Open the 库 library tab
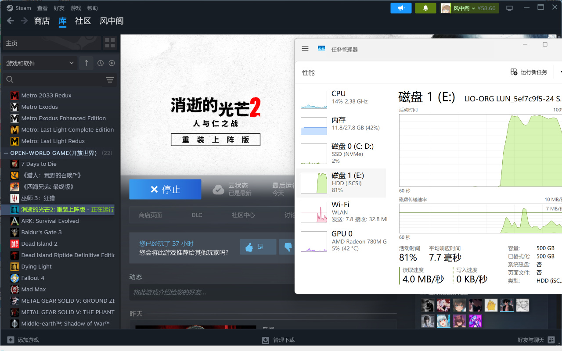 63,21
